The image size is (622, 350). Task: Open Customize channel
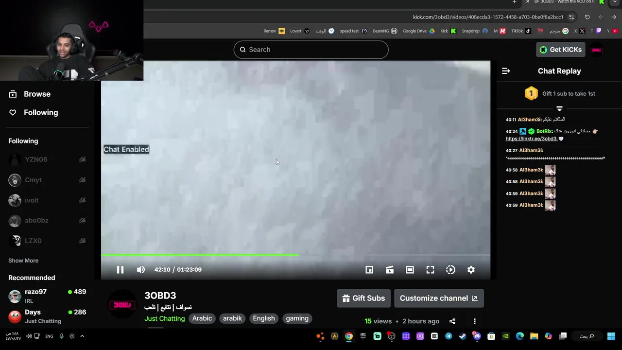pos(439,298)
